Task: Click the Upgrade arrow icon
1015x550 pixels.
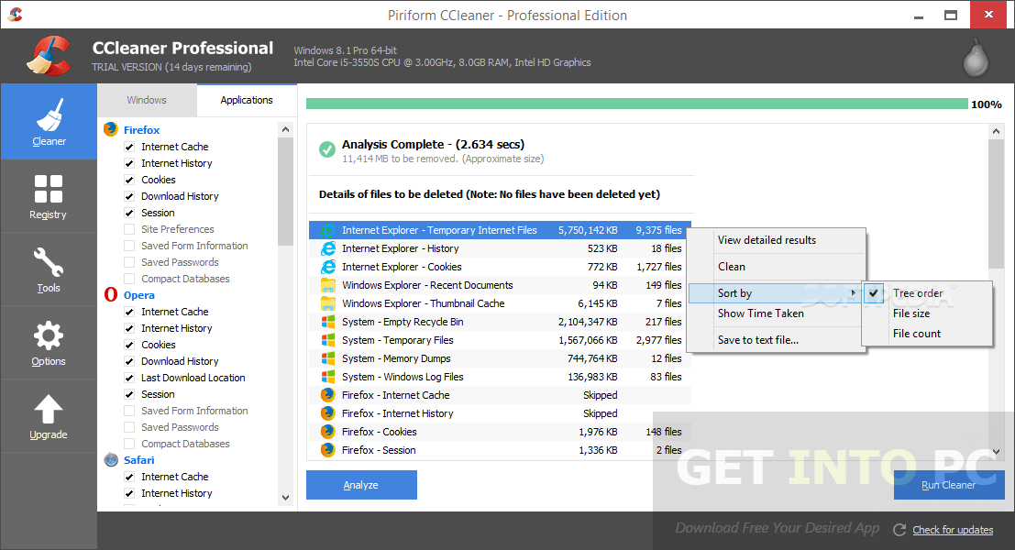Action: tap(49, 408)
